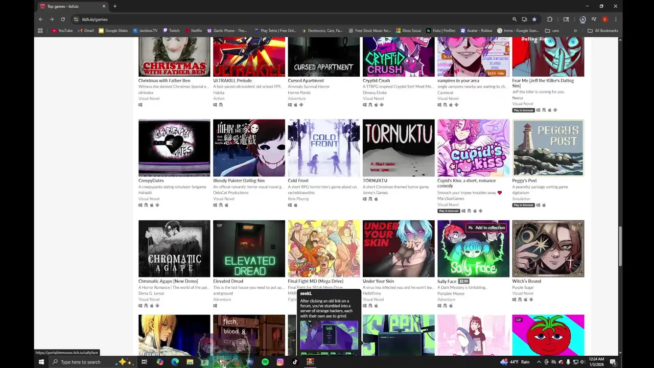654x368 pixels.
Task: Open the Peggy's Post thumbnail
Action: point(548,148)
